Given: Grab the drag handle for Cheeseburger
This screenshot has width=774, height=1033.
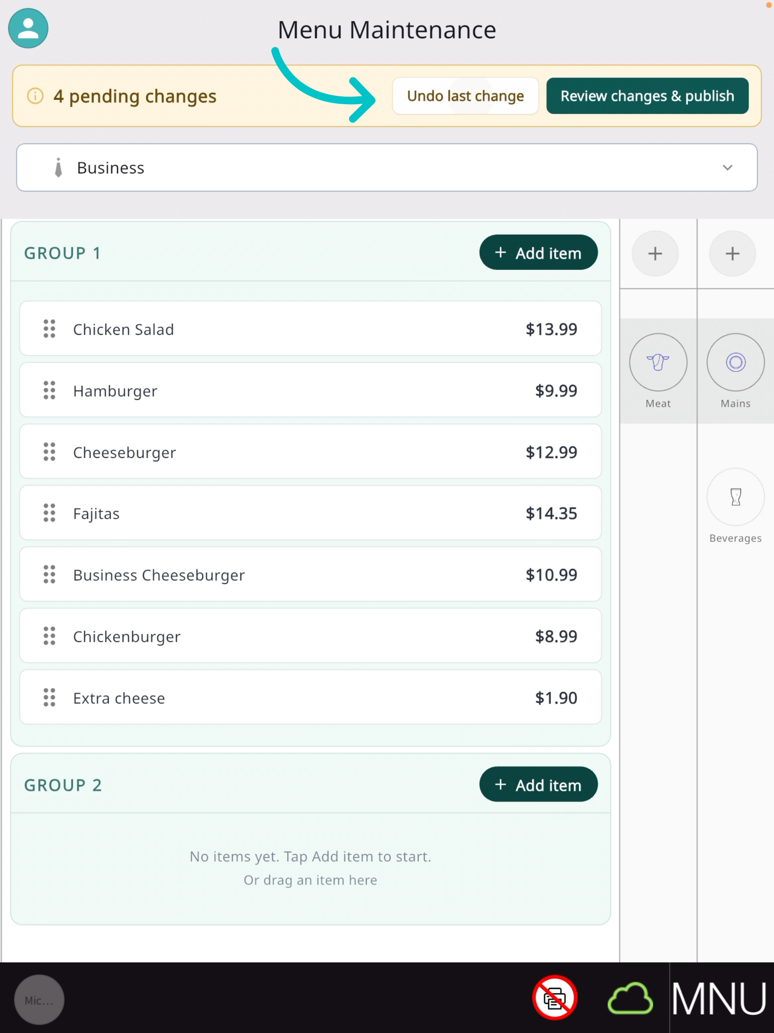Looking at the screenshot, I should tap(49, 452).
